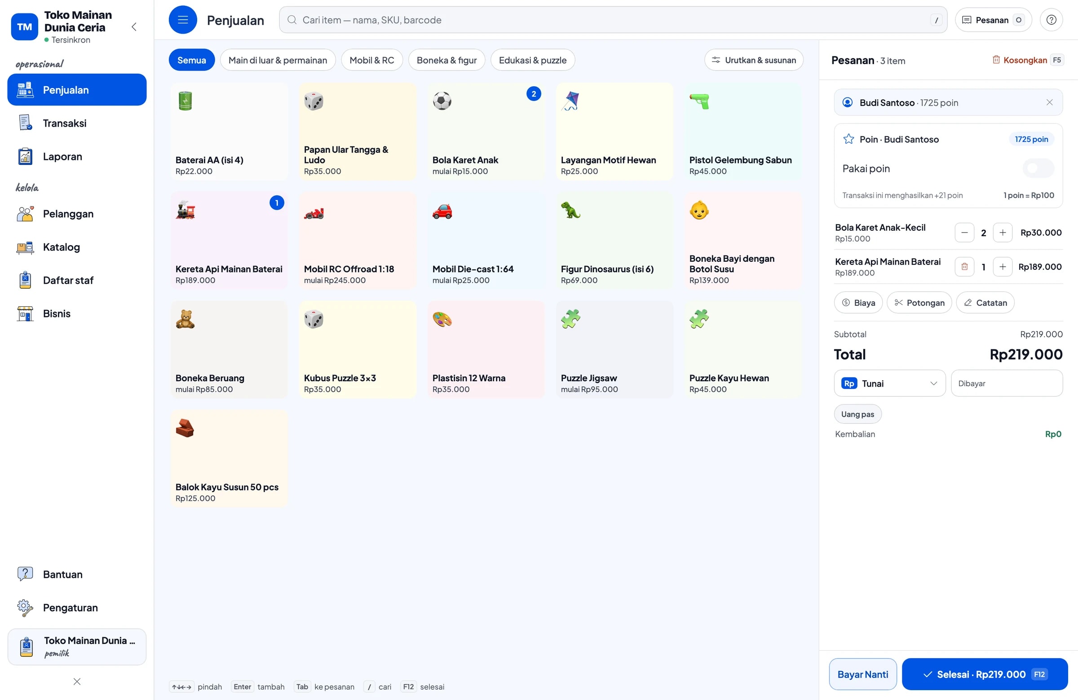The image size is (1078, 700).
Task: Click the Dibayar amount field
Action: pos(1007,383)
